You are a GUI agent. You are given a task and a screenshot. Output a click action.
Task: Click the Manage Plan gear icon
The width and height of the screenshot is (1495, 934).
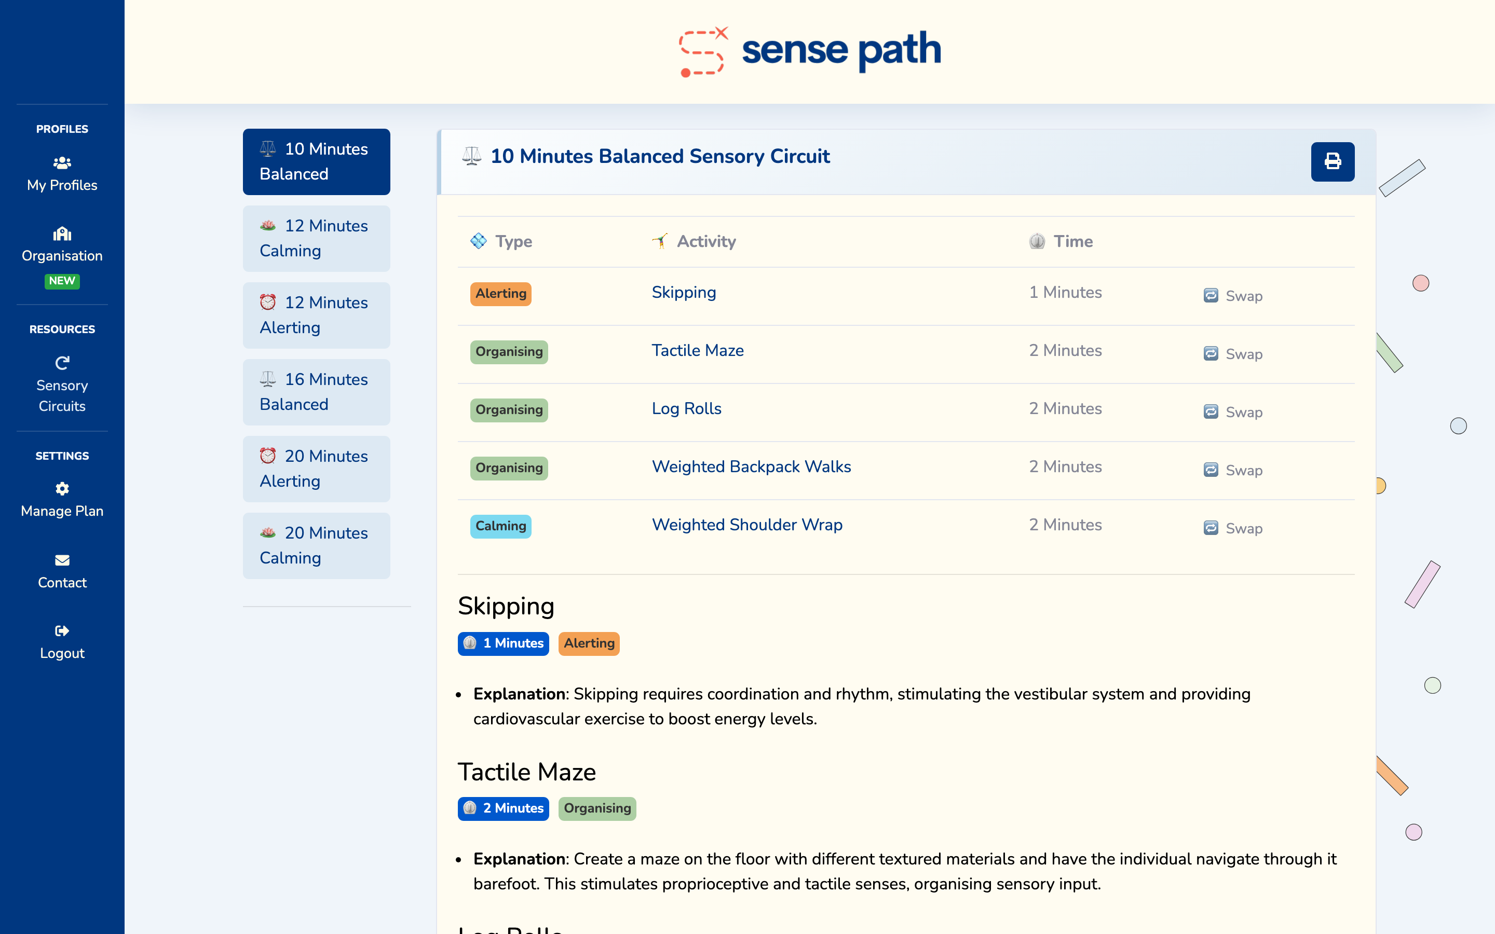point(62,489)
